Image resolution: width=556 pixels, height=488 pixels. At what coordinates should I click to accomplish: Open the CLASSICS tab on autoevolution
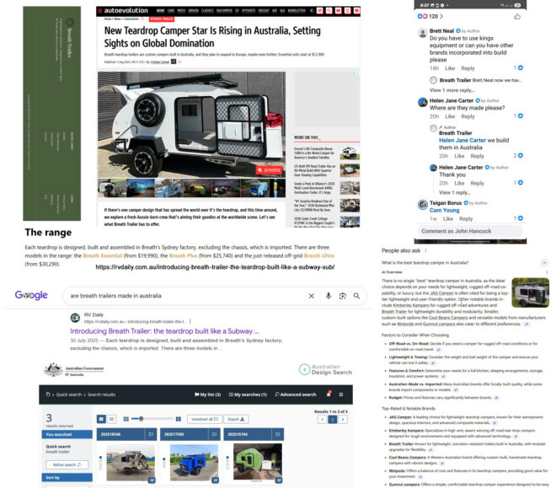207,11
